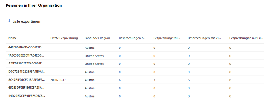The height and width of the screenshot is (99, 264).
Task: Select the Besprechungsstu... column header
Action: click(167, 38)
